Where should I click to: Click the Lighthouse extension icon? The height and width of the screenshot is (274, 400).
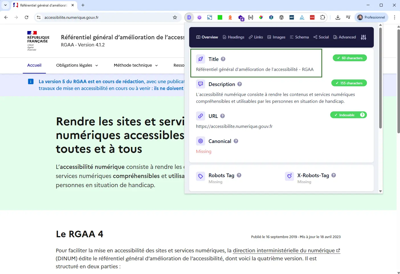(230, 17)
